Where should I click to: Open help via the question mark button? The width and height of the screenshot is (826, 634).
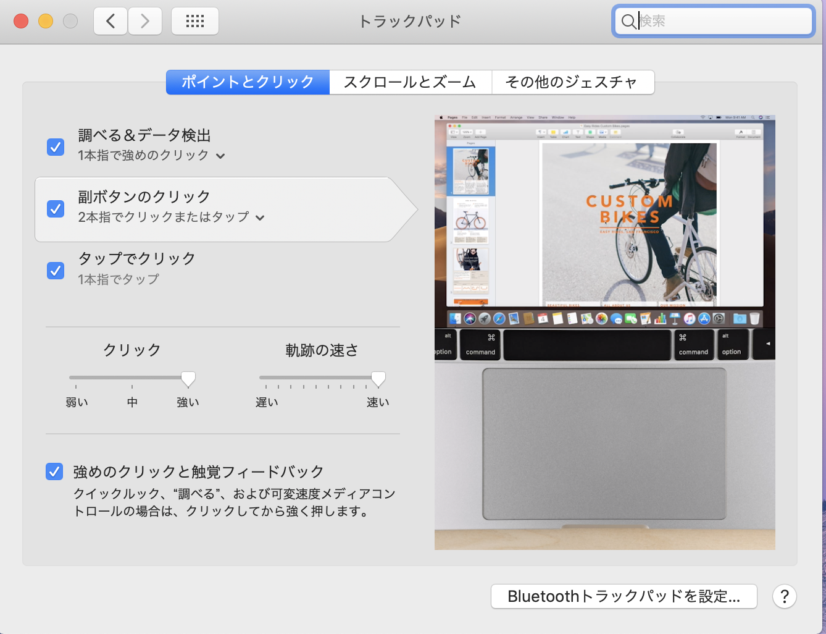tap(784, 596)
